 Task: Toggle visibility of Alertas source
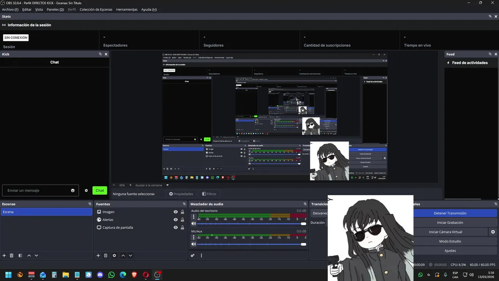pyautogui.click(x=176, y=220)
